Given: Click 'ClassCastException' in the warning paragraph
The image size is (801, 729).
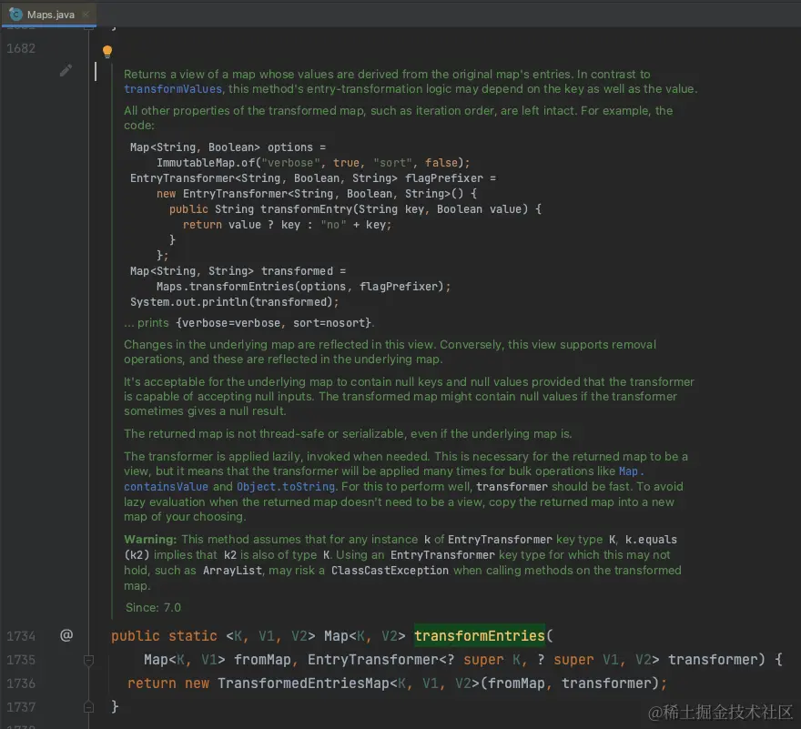Looking at the screenshot, I should [x=390, y=570].
